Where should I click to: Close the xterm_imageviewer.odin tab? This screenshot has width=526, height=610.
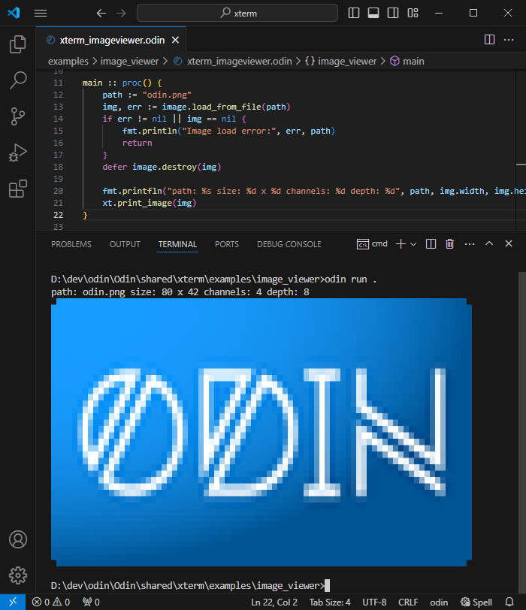coord(176,40)
